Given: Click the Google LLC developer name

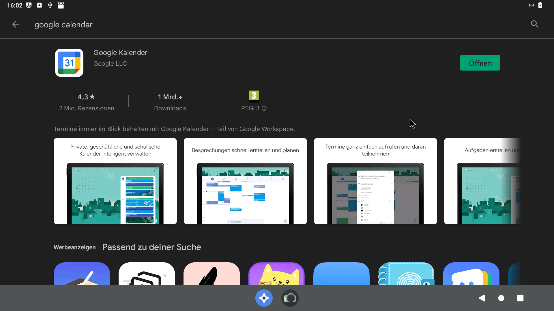Looking at the screenshot, I should [x=110, y=64].
